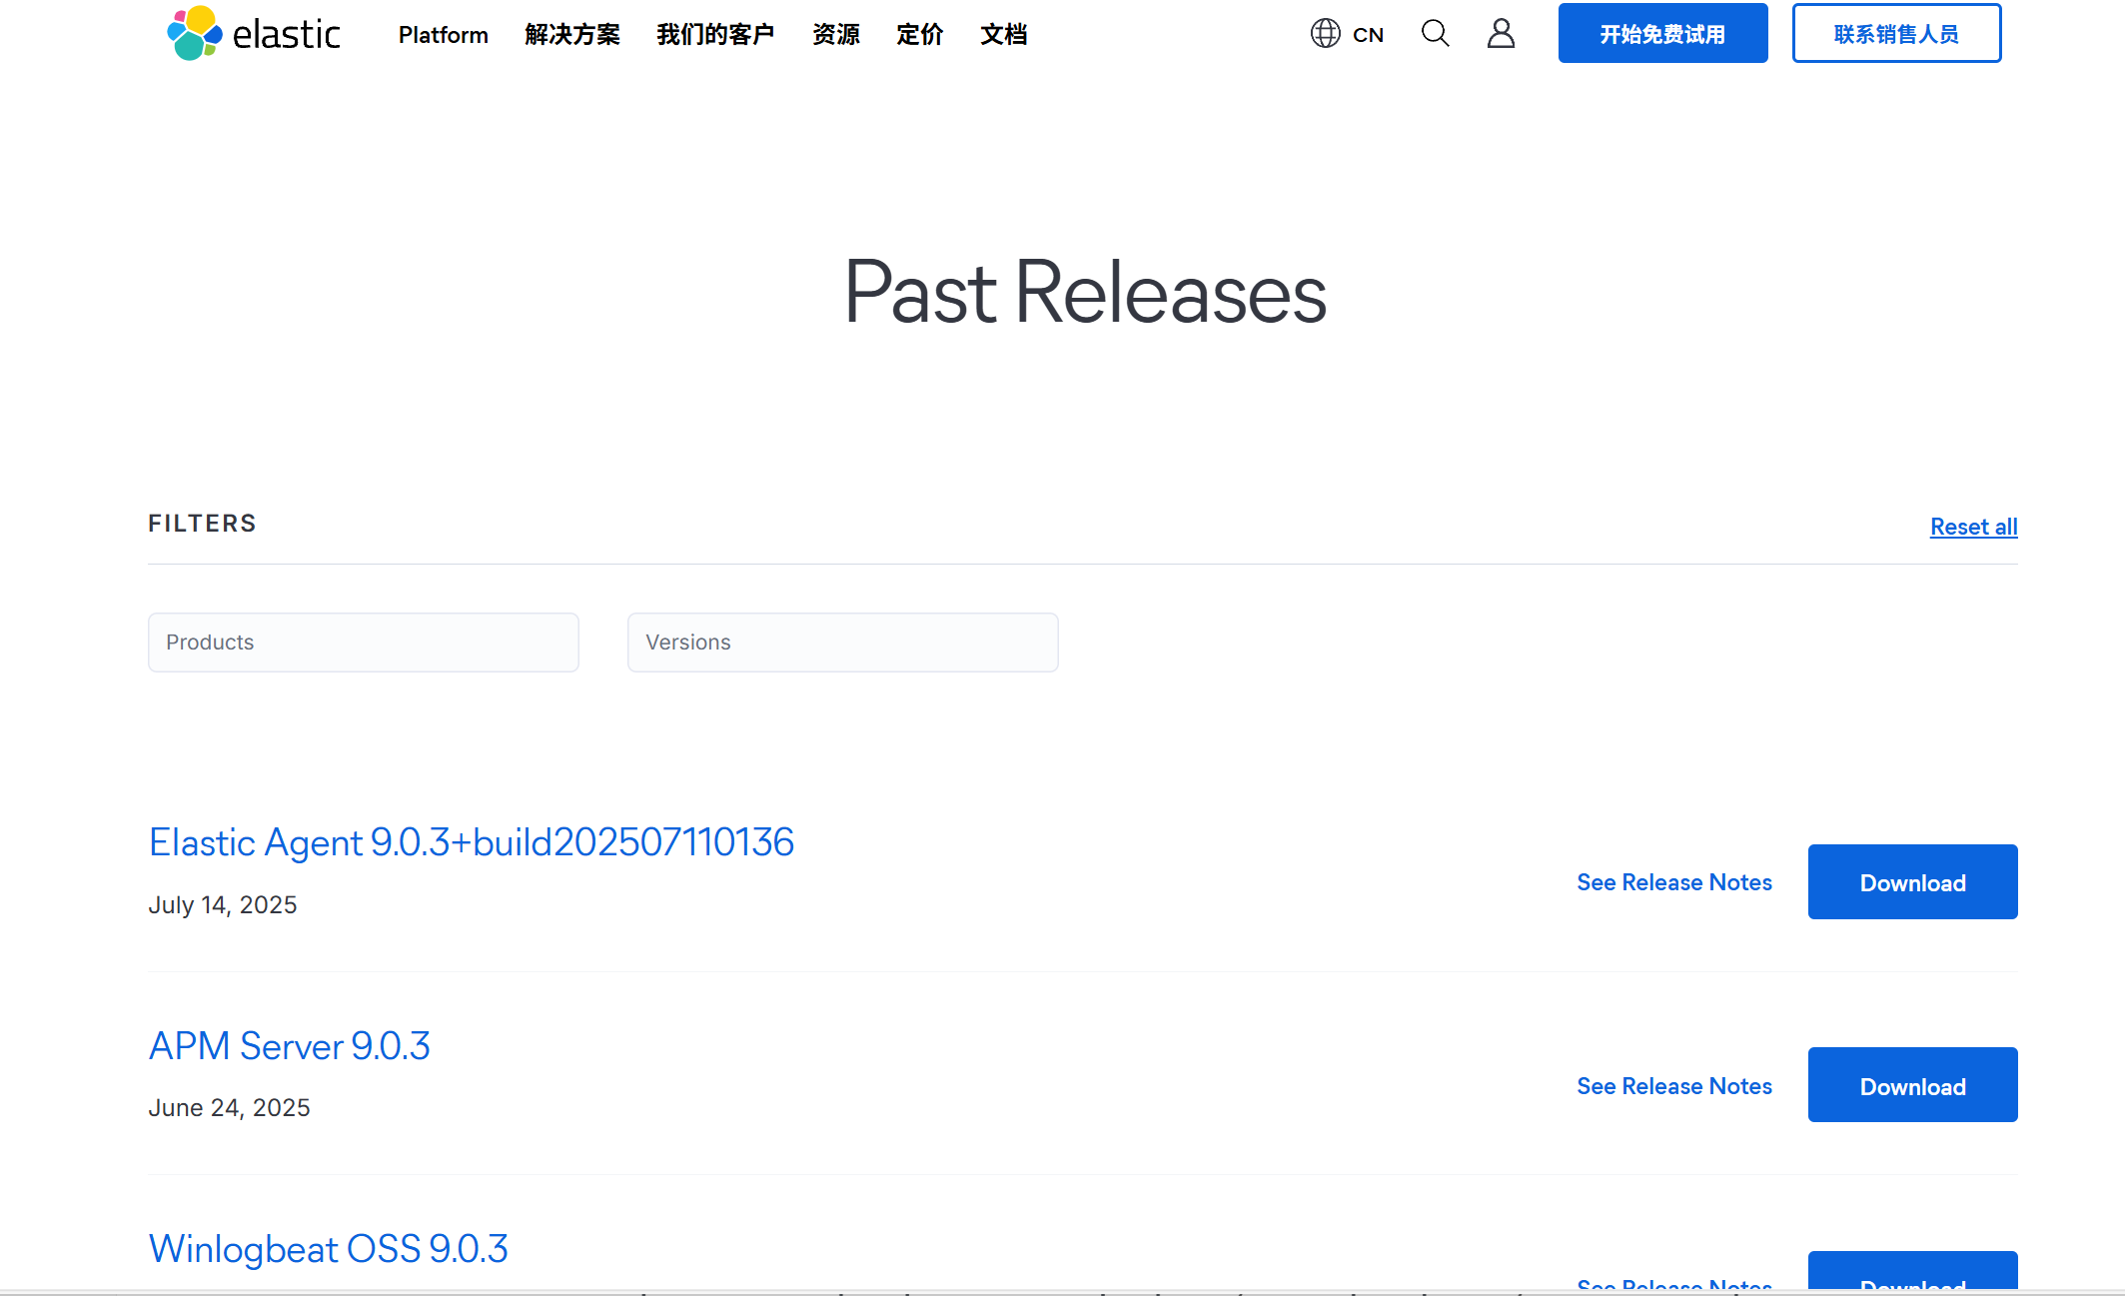This screenshot has height=1296, width=2125.
Task: Open the Versions filter dropdown
Action: [x=843, y=643]
